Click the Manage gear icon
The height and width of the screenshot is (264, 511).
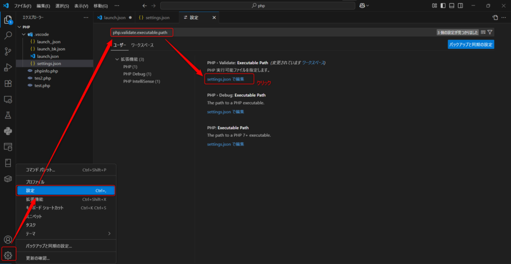pos(8,255)
